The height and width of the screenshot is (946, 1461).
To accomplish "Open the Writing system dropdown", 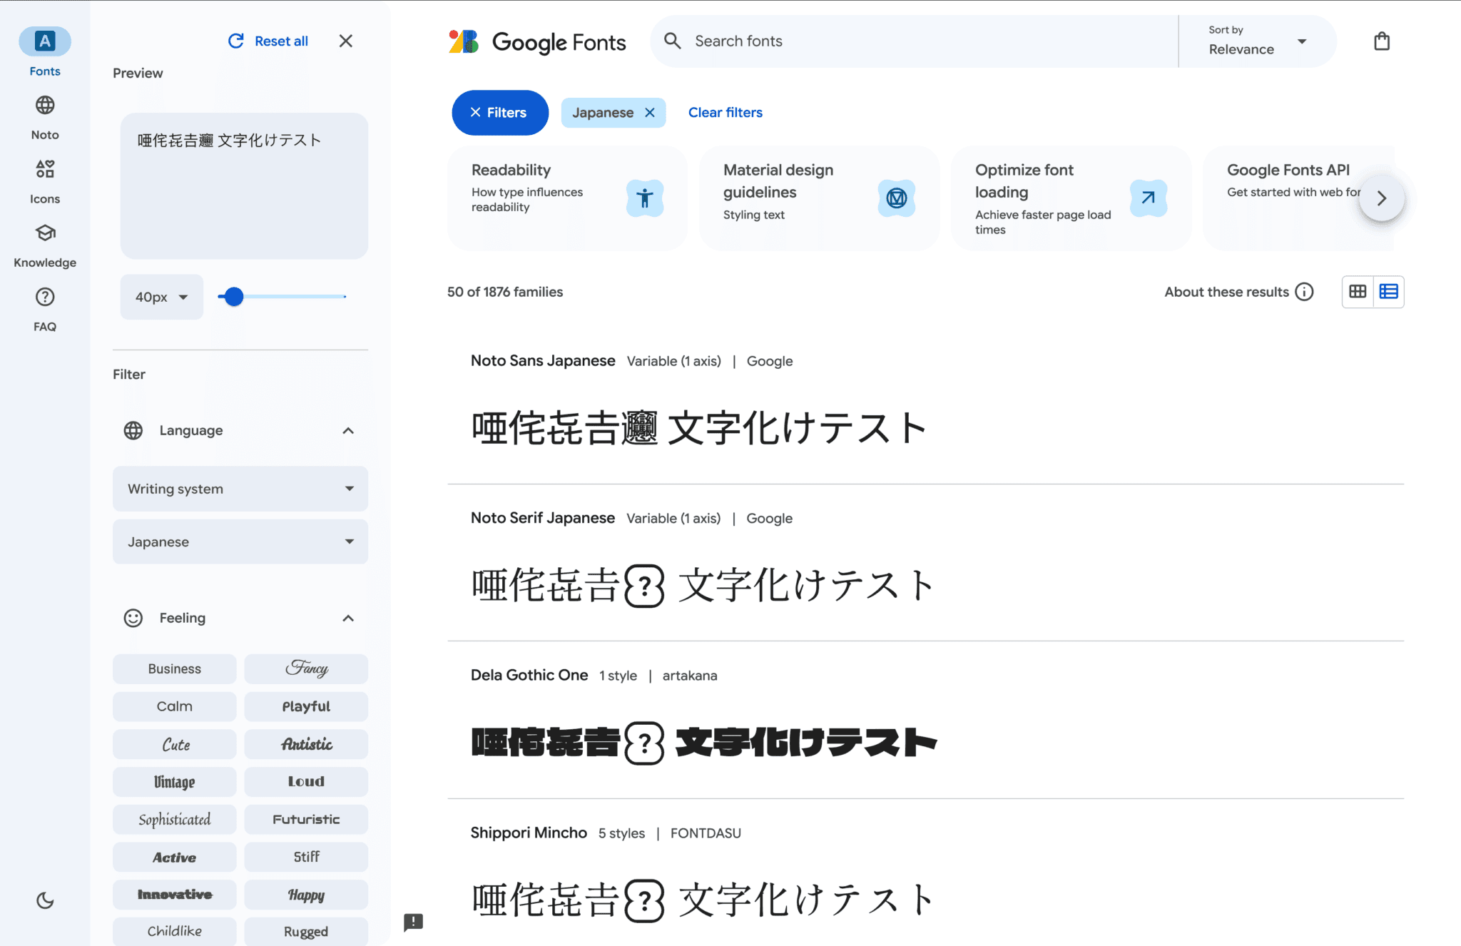I will coord(240,489).
